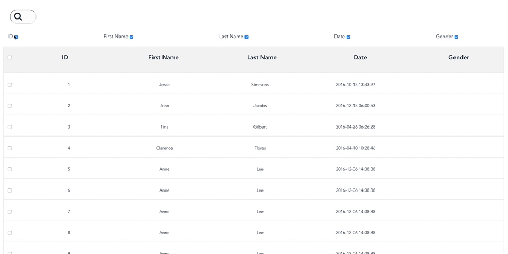This screenshot has width=508, height=254.
Task: Click last name cell 'Jacobs'
Action: point(260,106)
